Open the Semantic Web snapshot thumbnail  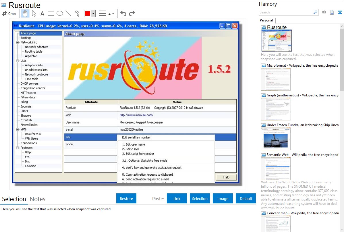[276, 168]
